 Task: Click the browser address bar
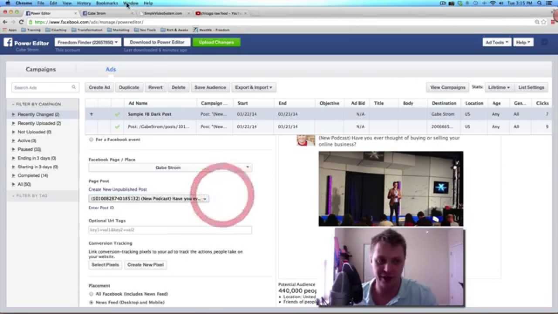[279, 22]
